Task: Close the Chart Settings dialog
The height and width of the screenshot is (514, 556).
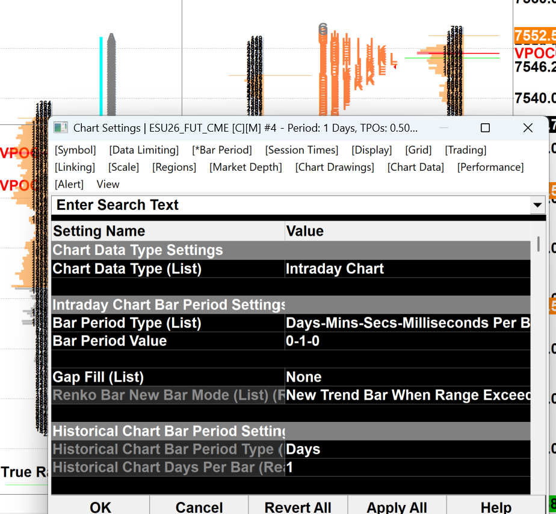Action: coord(528,128)
